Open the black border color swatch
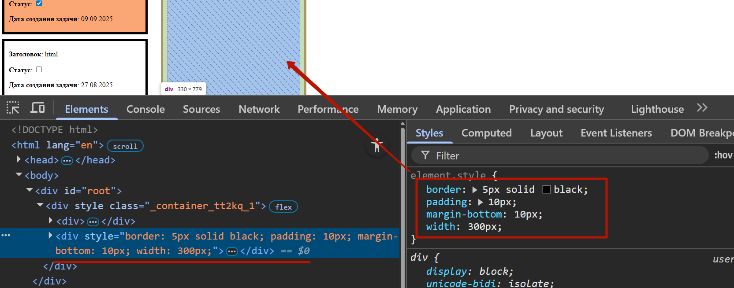The height and width of the screenshot is (288, 734). click(x=547, y=189)
